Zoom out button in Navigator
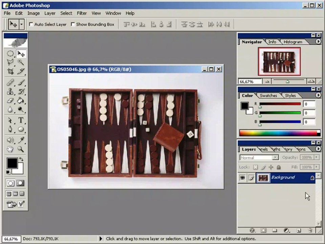 pos(267,82)
